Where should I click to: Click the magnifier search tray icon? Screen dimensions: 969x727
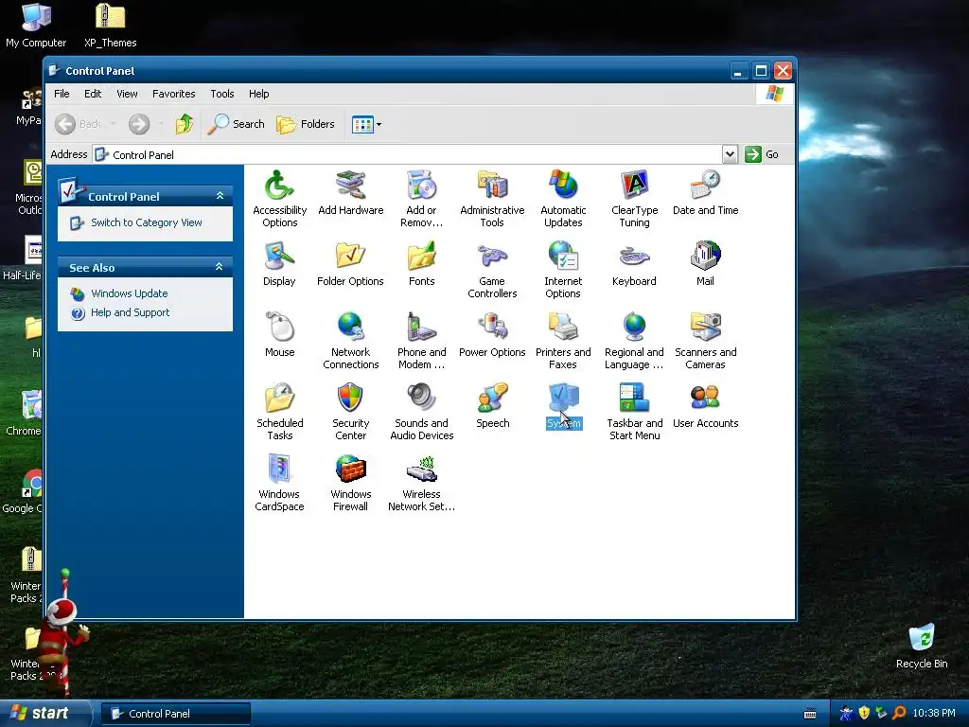pyautogui.click(x=899, y=714)
